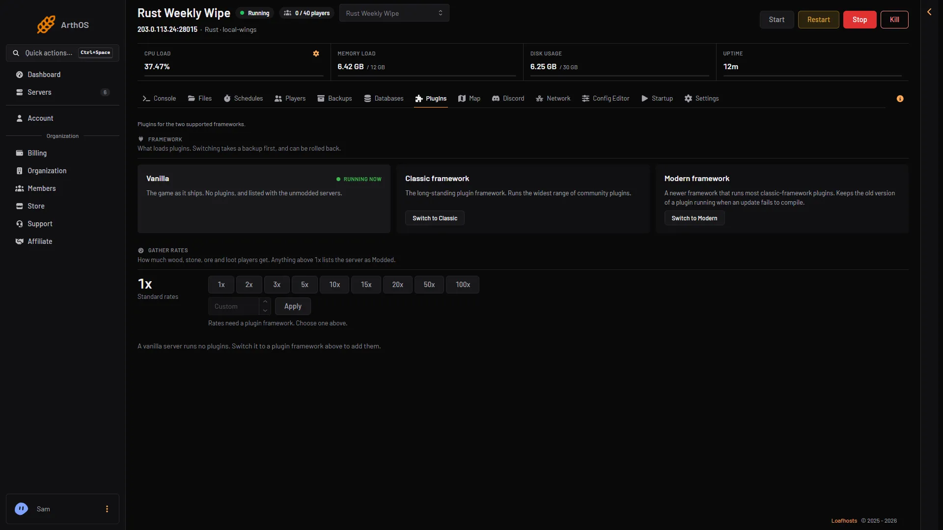Decrease custom rate with down stepper arrow
This screenshot has width=943, height=530.
pos(265,311)
